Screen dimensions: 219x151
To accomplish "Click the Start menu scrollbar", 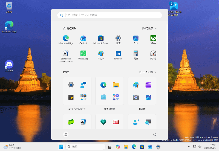I will point(167,66).
